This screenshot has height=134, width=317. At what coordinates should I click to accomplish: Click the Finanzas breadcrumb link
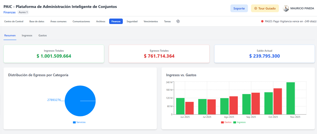click(9, 12)
